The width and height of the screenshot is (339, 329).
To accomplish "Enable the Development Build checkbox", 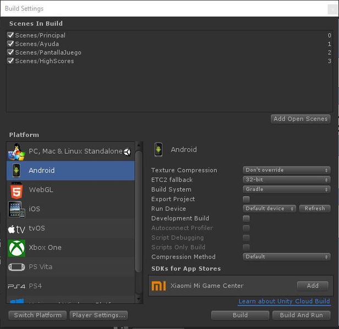I will [246, 219].
